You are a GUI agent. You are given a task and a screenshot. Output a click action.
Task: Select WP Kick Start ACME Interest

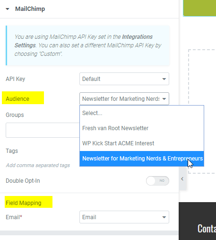tap(142, 143)
